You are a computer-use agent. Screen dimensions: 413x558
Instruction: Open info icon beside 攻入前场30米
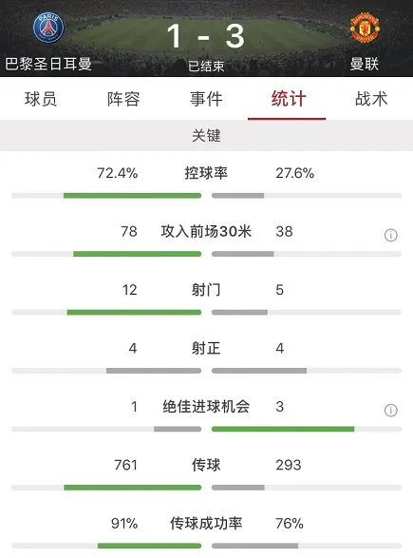tap(390, 235)
